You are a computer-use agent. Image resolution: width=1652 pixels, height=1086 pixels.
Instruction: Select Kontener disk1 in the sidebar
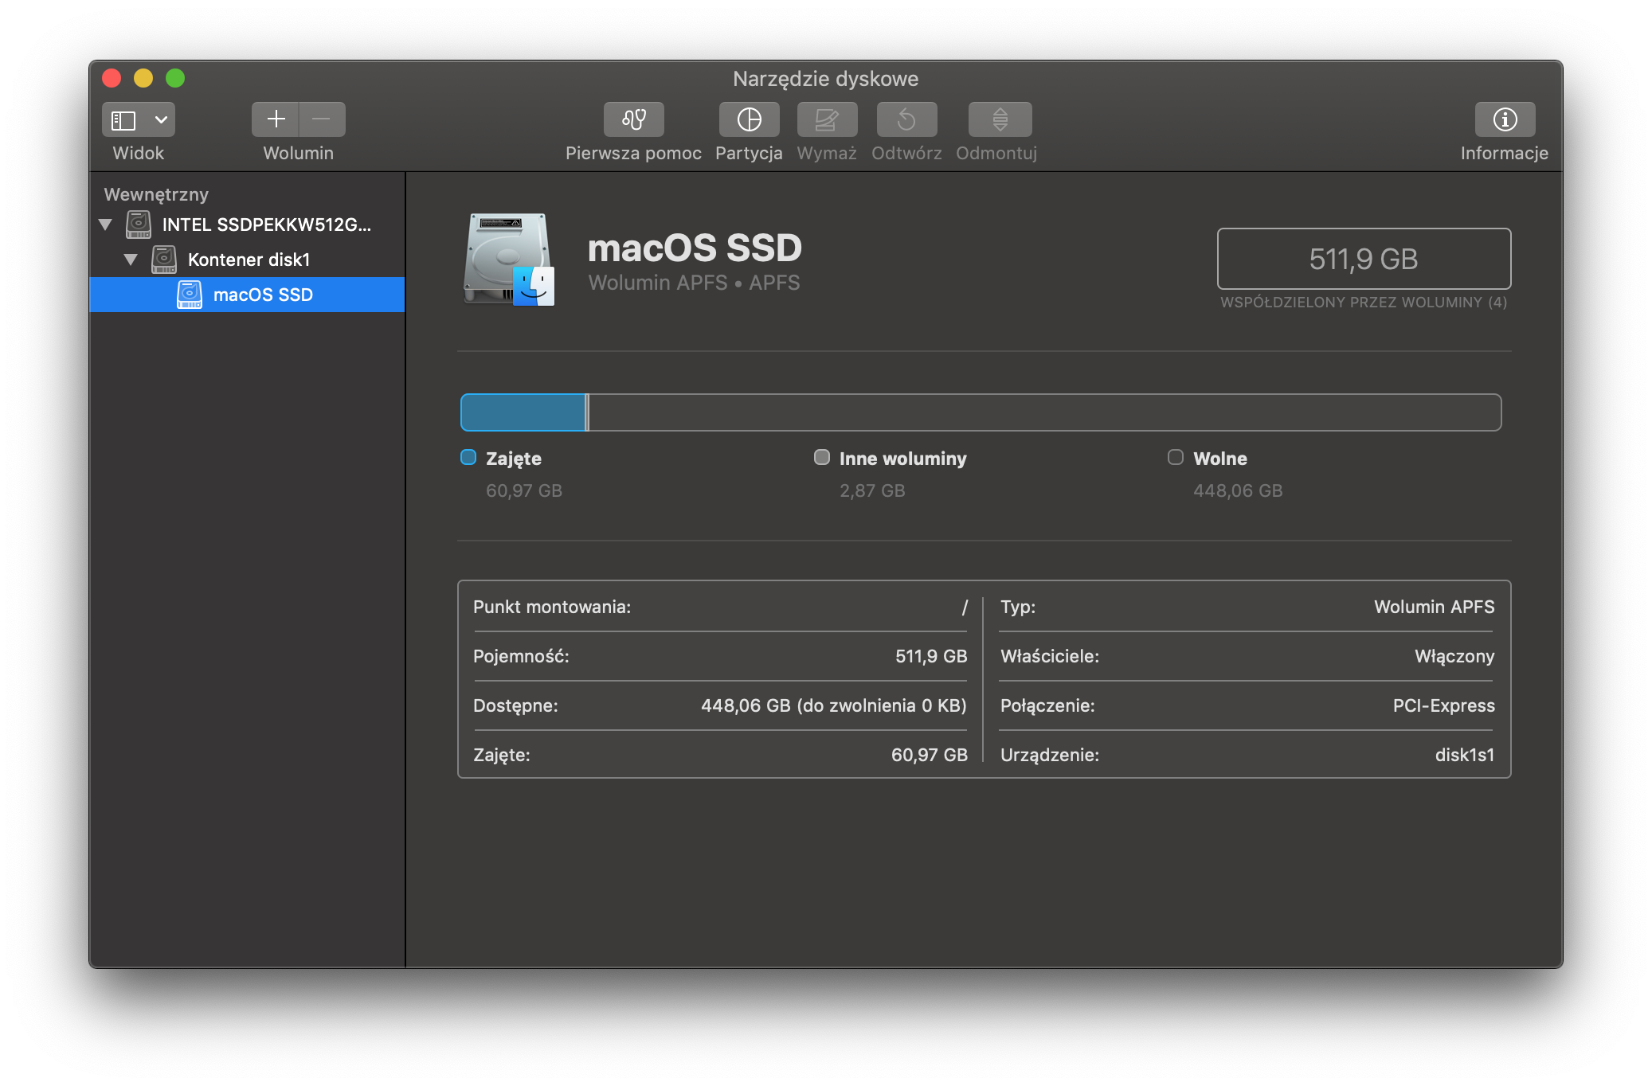tap(247, 260)
